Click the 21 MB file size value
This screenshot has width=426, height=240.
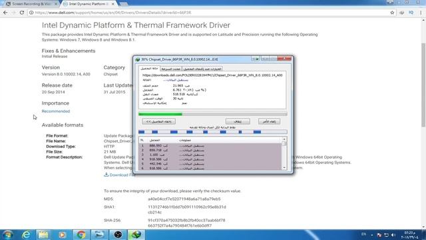click(110, 152)
